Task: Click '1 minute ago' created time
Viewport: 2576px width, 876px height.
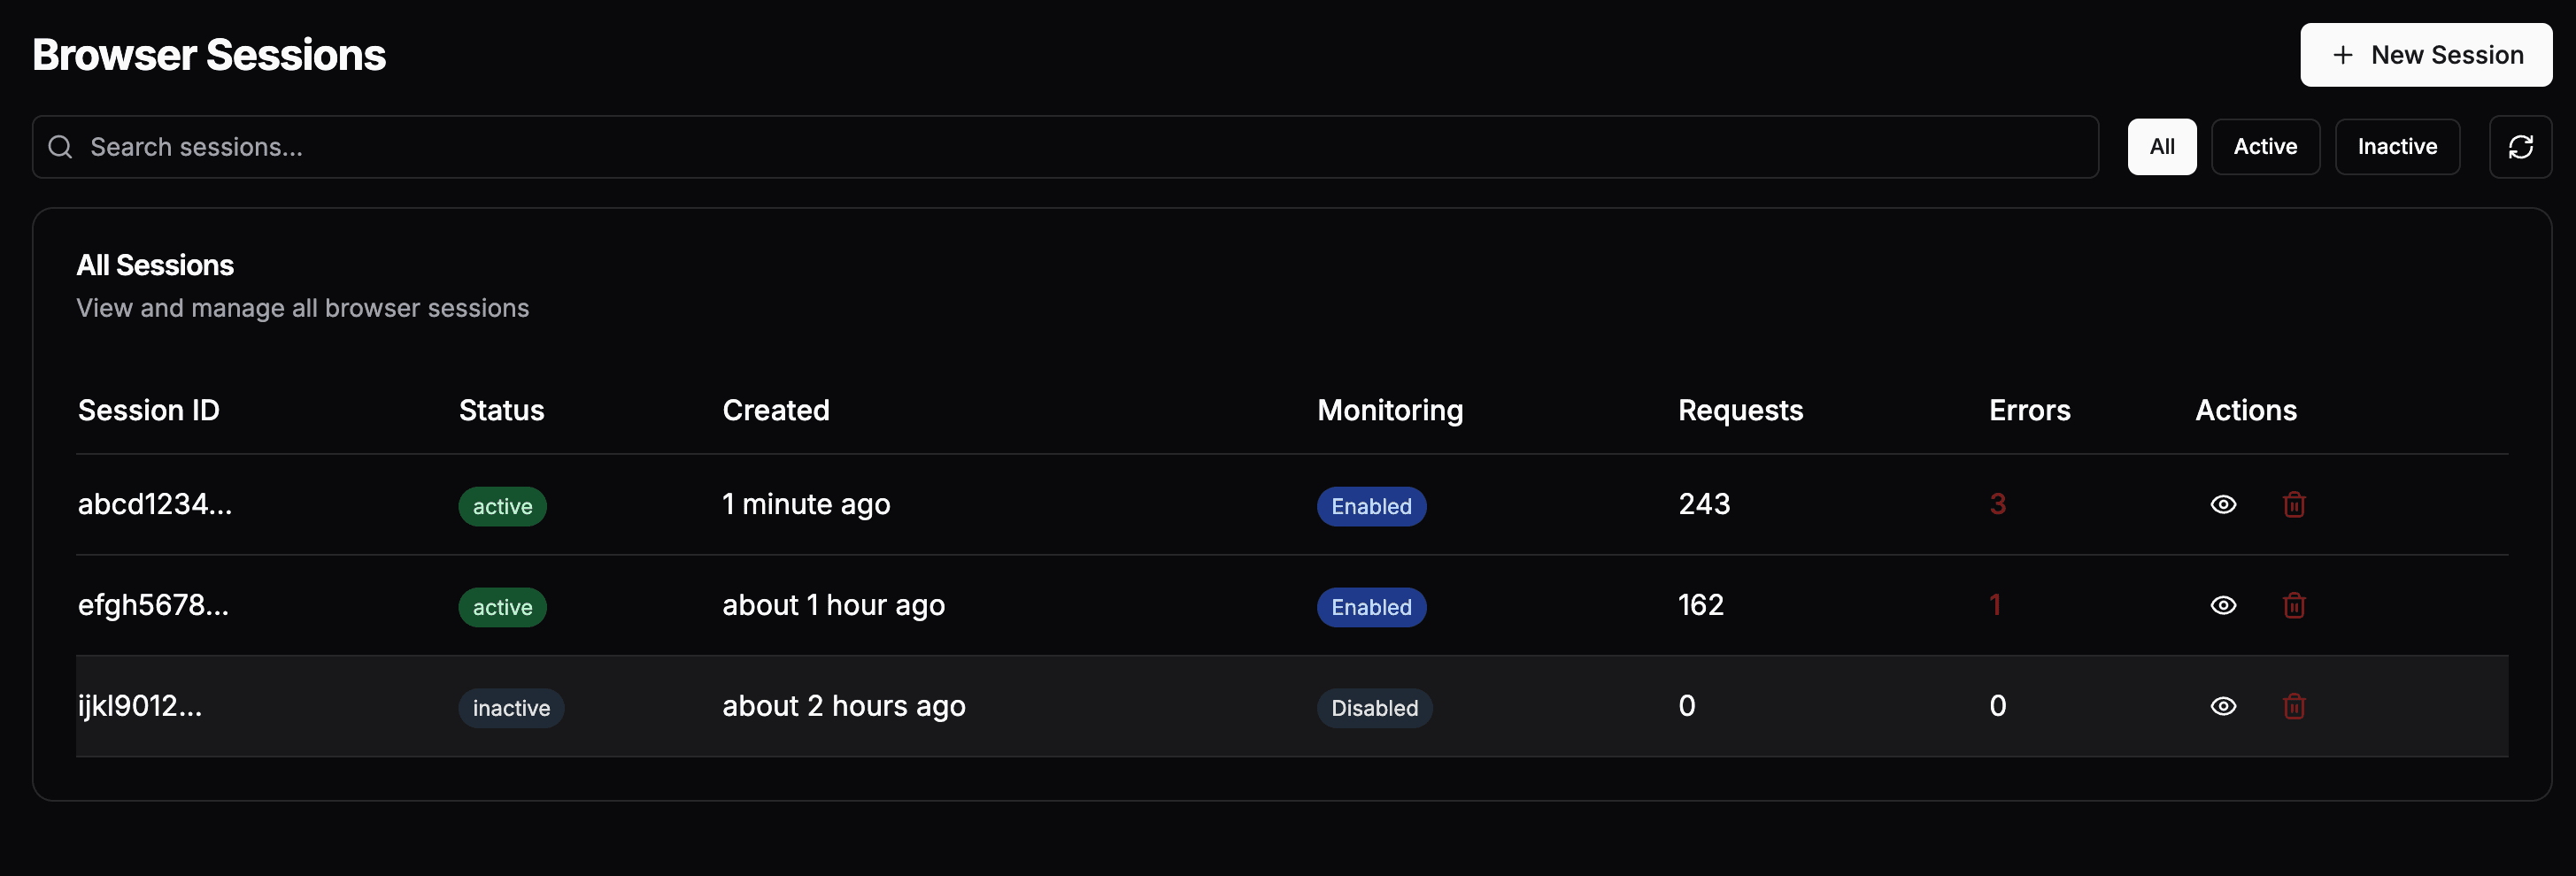Action: point(806,504)
